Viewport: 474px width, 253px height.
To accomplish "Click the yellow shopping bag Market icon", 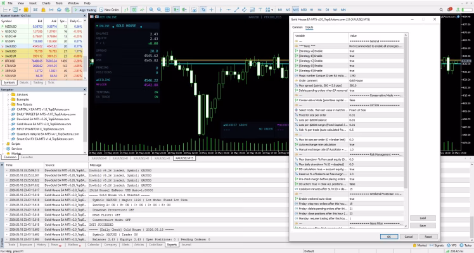I will (x=43, y=9).
